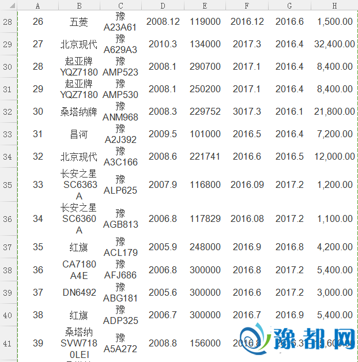Click the cell with value 3017.3

(247, 111)
